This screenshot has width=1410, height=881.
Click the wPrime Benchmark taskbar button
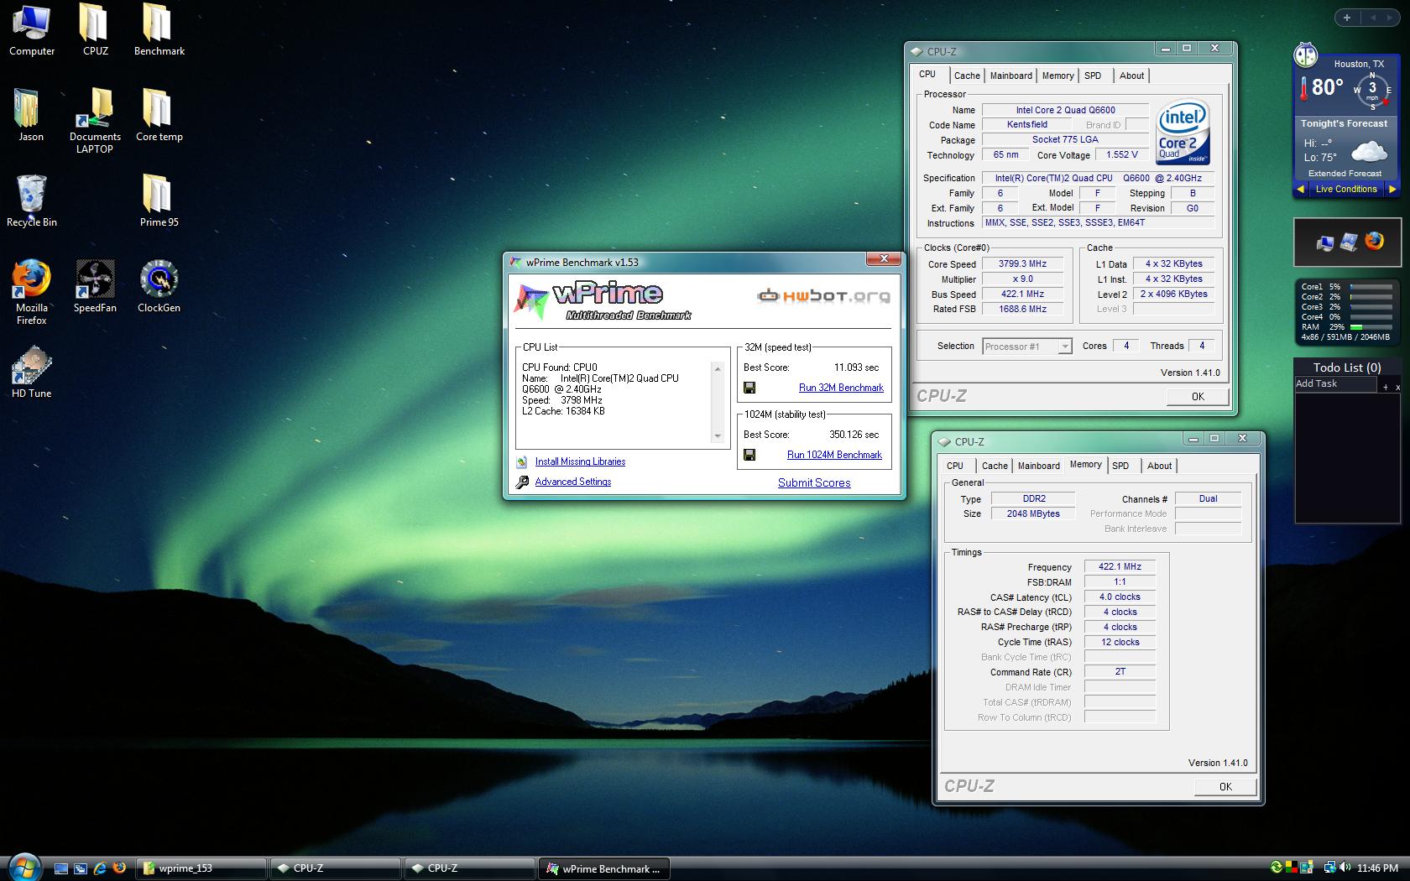coord(604,868)
